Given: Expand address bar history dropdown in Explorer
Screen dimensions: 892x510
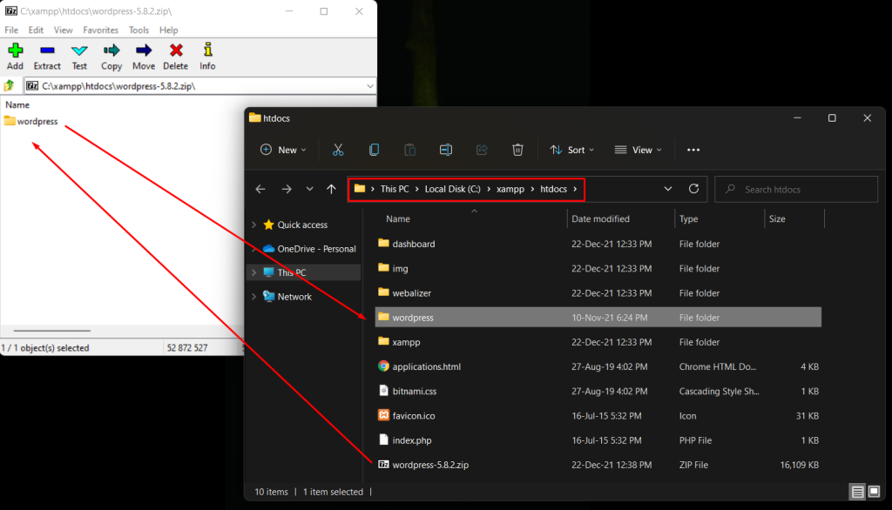Looking at the screenshot, I should 668,189.
